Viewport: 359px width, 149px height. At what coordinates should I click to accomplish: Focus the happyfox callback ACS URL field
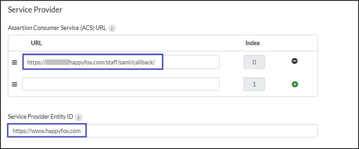(121, 62)
